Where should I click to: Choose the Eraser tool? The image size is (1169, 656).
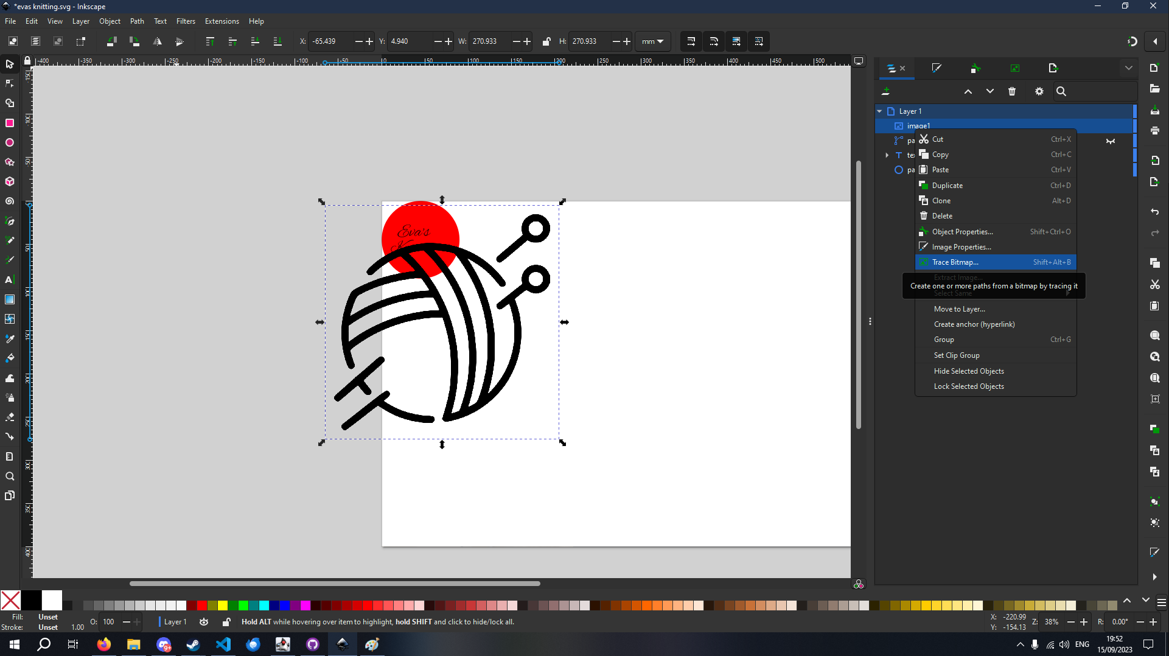(x=10, y=417)
